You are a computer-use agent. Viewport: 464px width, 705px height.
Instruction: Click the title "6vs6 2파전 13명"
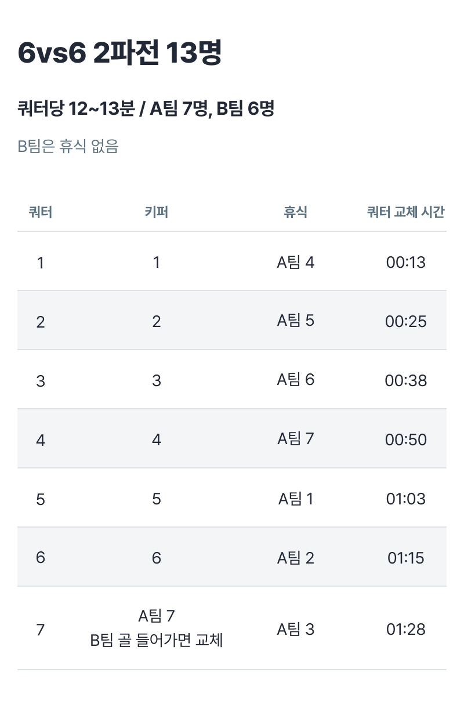point(119,54)
